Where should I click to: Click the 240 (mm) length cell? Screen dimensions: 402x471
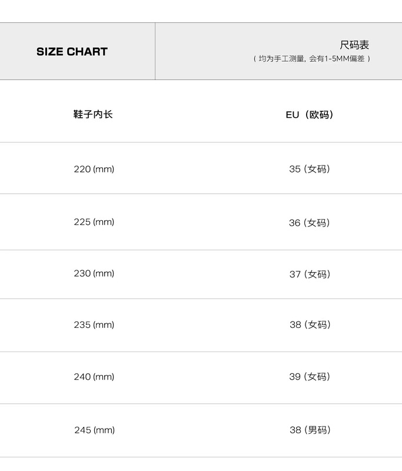tap(94, 377)
